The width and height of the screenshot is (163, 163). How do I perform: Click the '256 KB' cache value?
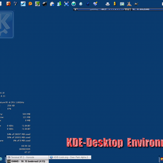pyautogui.click(x=11, y=106)
